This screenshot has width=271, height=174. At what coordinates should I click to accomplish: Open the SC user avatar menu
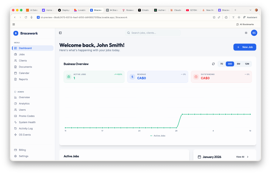(x=254, y=33)
